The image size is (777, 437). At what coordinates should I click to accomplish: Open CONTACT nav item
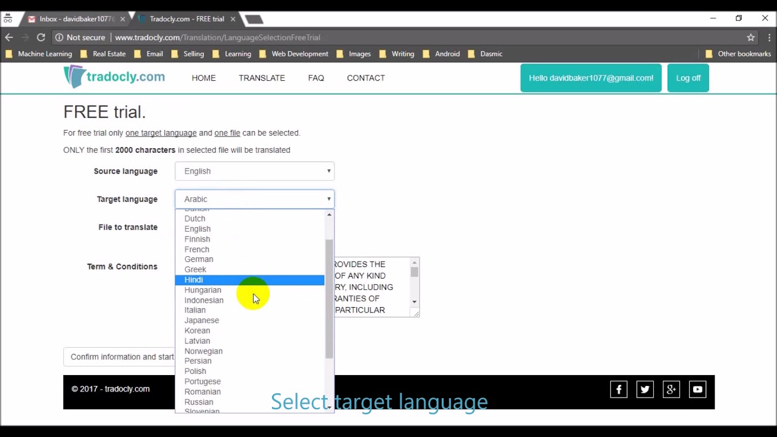click(x=365, y=78)
